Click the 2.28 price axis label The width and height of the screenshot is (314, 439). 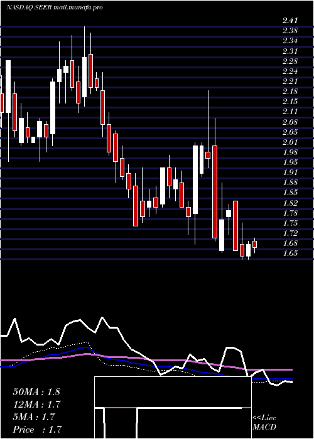(x=290, y=61)
